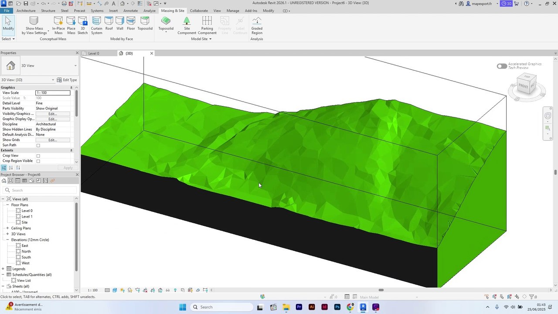Open the Collaborate ribbon tab
Viewport: 558px width, 314px height.
(x=199, y=10)
